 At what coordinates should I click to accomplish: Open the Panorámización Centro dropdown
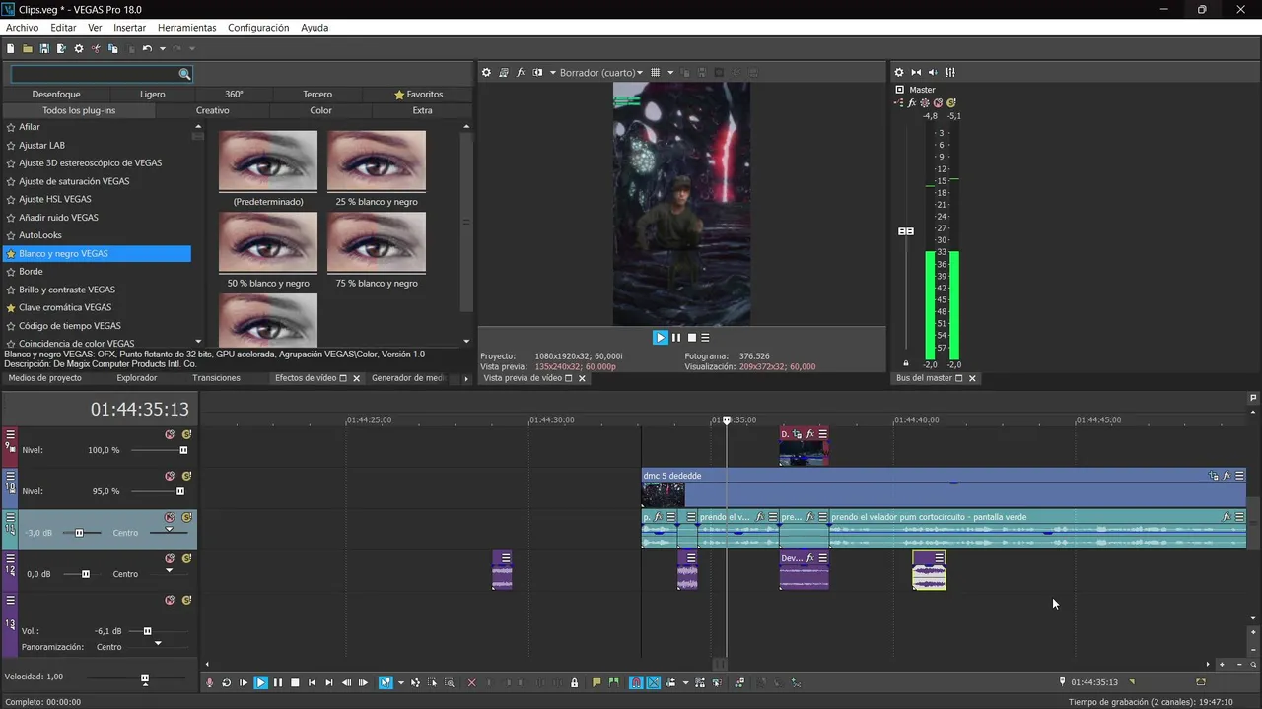pyautogui.click(x=158, y=643)
